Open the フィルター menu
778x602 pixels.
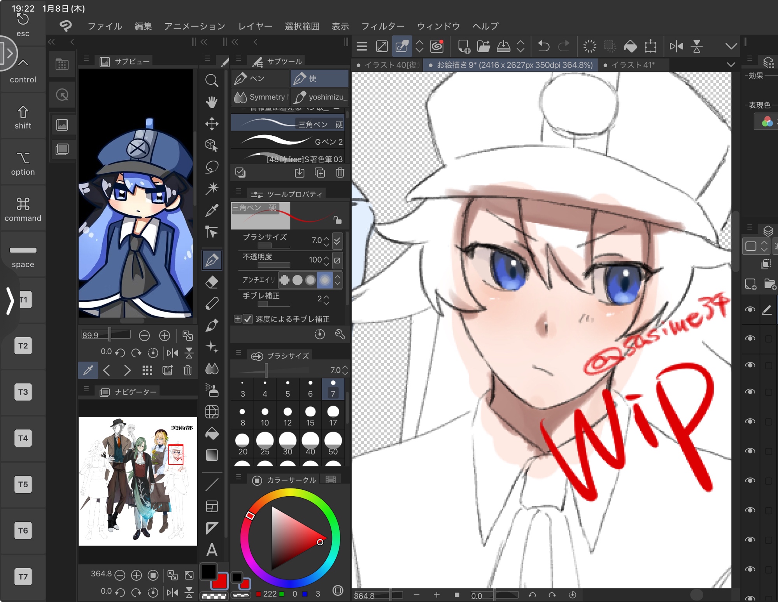click(383, 26)
